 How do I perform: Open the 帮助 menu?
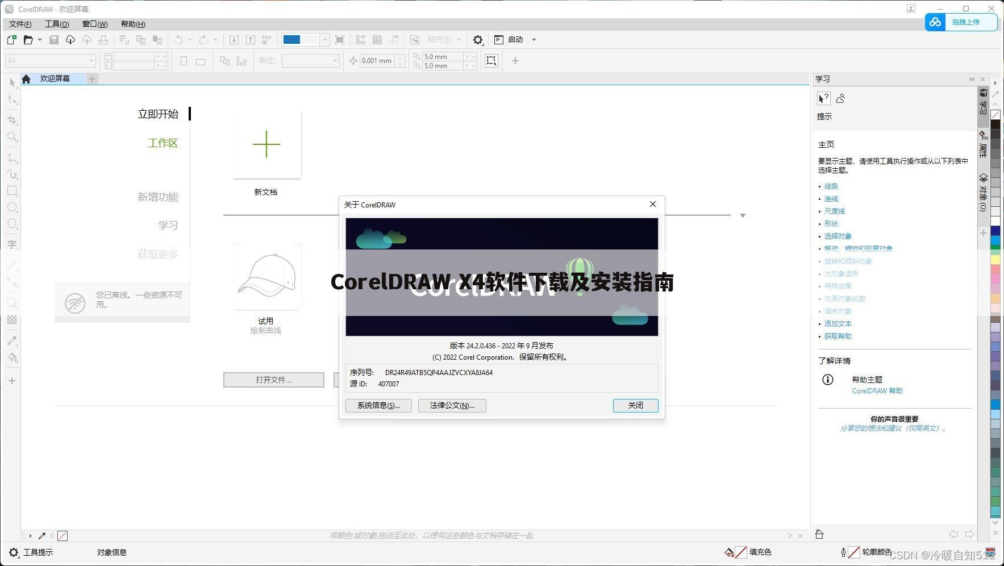coord(133,24)
